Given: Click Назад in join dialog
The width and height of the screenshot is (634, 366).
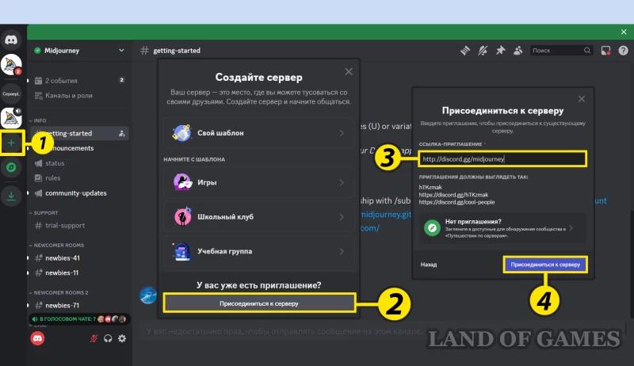Looking at the screenshot, I should 429,265.
